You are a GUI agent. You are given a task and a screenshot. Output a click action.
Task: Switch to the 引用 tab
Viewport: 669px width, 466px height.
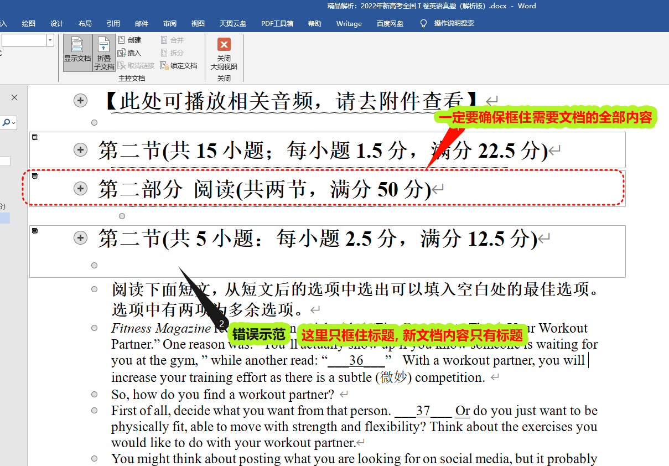113,23
